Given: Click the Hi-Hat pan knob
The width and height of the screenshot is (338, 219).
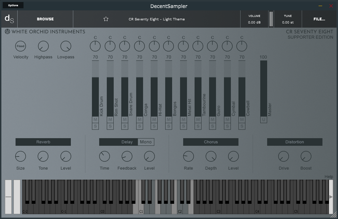Looking at the screenshot, I should click(154, 46).
